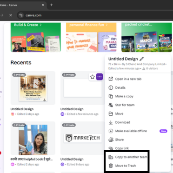Image resolution: width=173 pixels, height=173 pixels.
Task: Open the packed cricket banner
Action: point(146,37)
